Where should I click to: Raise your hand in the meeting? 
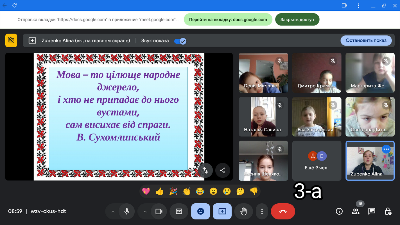click(243, 211)
